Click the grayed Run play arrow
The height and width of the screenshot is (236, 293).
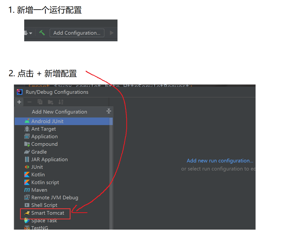coord(112,33)
